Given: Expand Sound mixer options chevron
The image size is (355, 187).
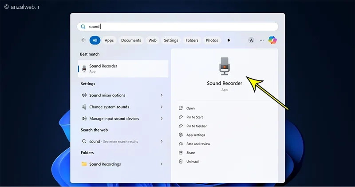Looking at the screenshot, I should point(162,95).
